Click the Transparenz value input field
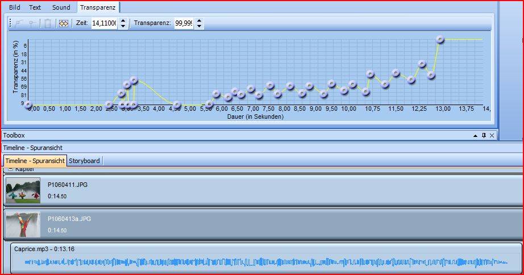 [x=184, y=23]
